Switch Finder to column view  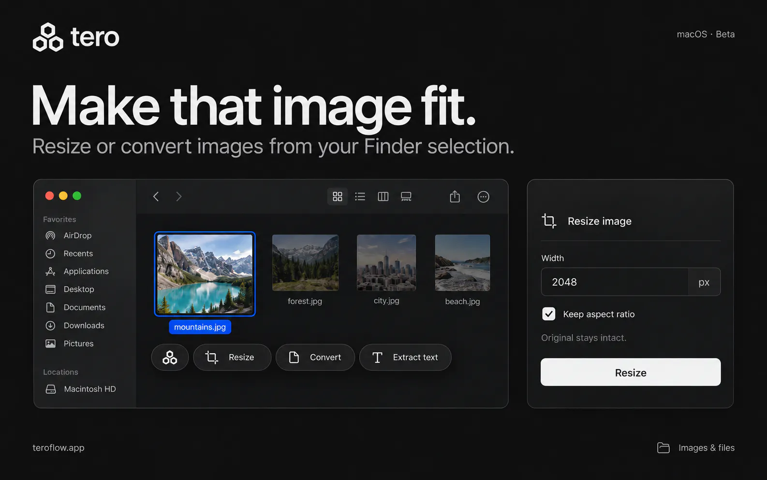(383, 196)
